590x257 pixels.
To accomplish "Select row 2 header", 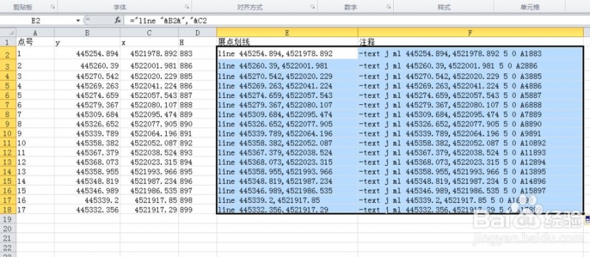I will tap(8, 53).
